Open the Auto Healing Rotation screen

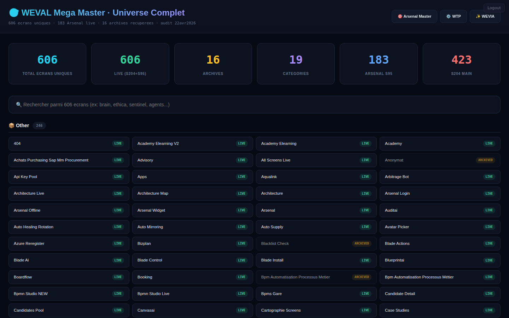69,227
